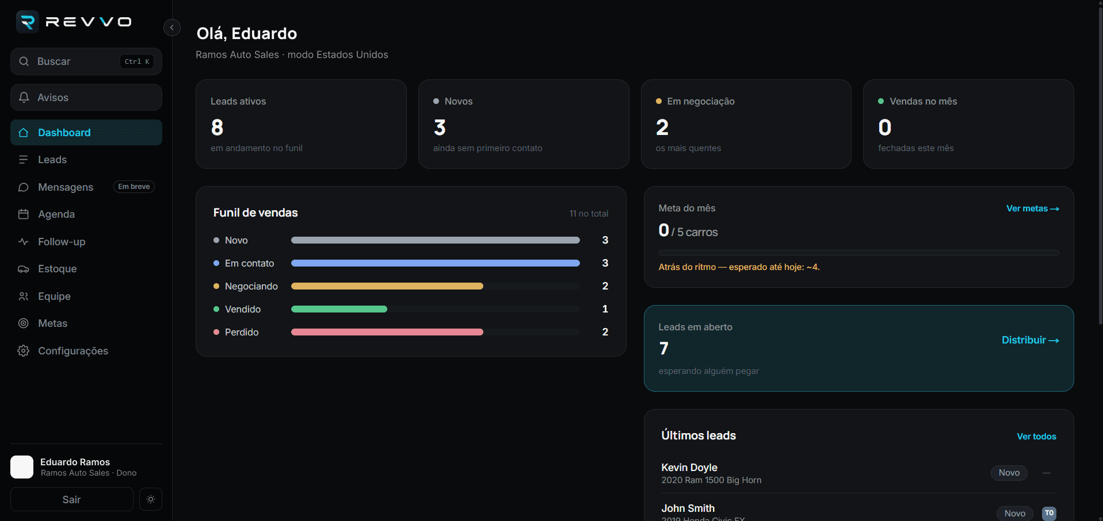
Task: Click the Ctrl K shortcut badge
Action: (137, 61)
